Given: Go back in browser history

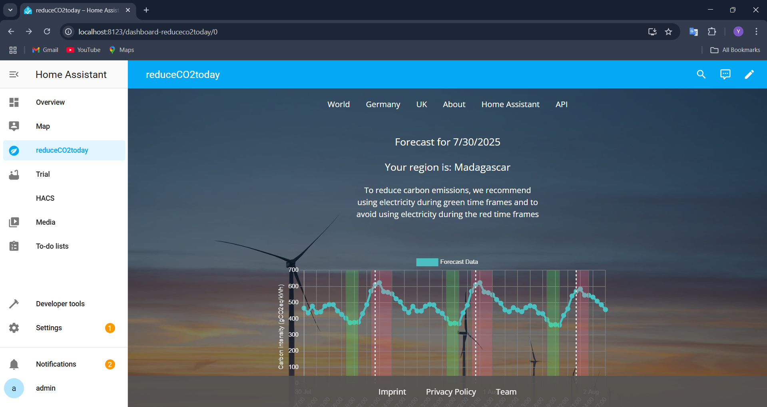Looking at the screenshot, I should point(11,32).
